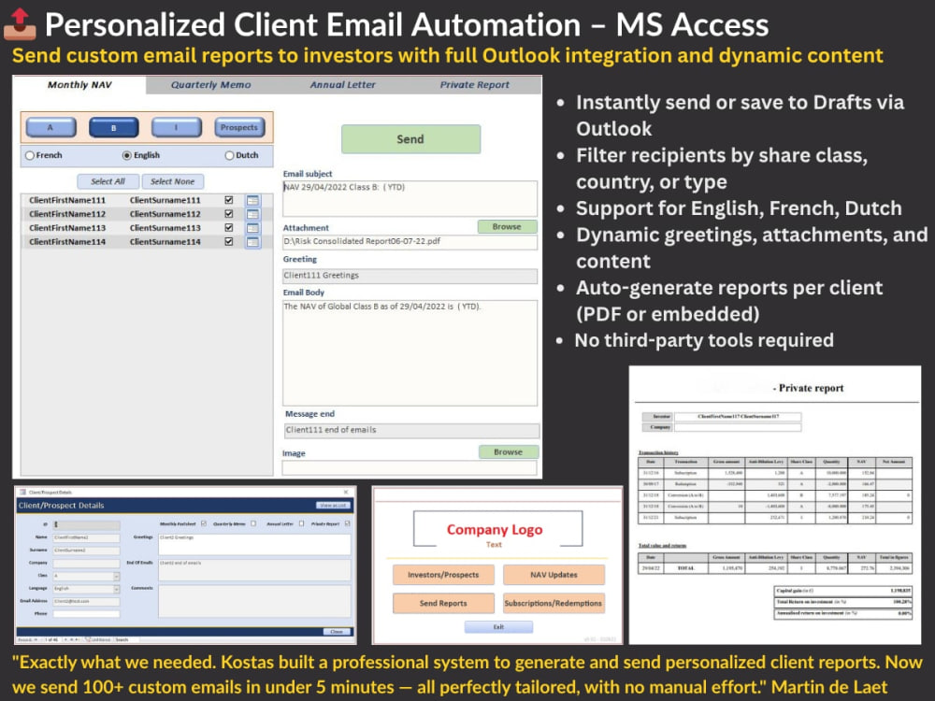Close the Client/Prospect Details window with X
Viewport: 935px width, 701px height.
coord(346,492)
